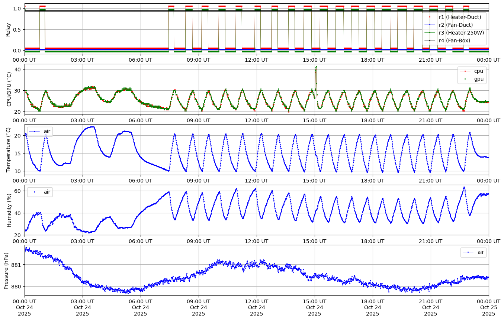The image size is (504, 320).
Task: Click the Oct 25 2025 date label
Action: (x=488, y=311)
